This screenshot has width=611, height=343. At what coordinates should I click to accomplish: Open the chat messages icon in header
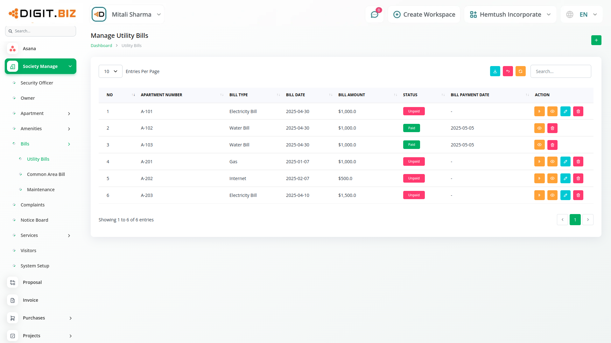pyautogui.click(x=374, y=15)
